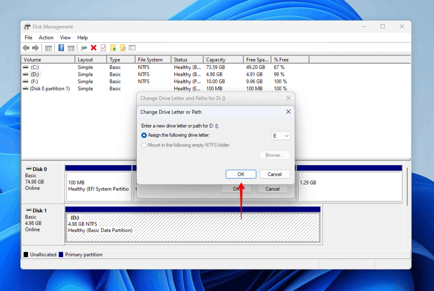Open the File menu
Viewport: 434px width, 291px height.
[x=28, y=38]
